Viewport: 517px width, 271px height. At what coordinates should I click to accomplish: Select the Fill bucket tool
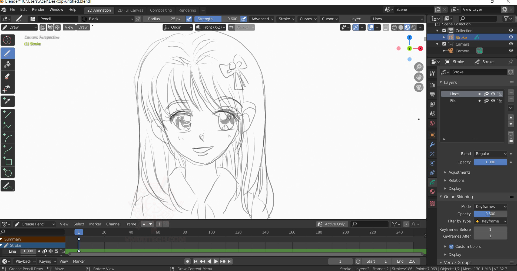coord(8,64)
